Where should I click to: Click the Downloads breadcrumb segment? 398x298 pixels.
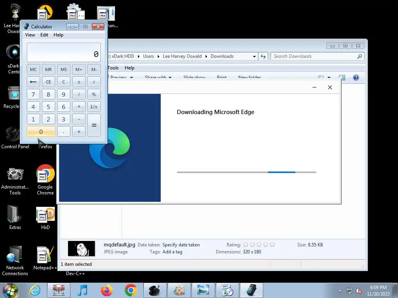pyautogui.click(x=222, y=56)
